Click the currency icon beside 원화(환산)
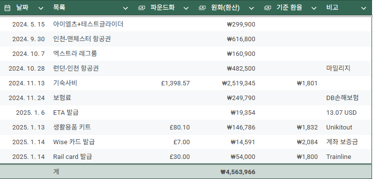Image resolution: width=373 pixels, height=179 pixels. 202,8
